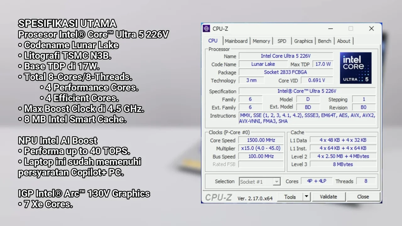Click the version text Ver. 2.17.0.x64
Image resolution: width=402 pixels, height=226 pixels.
255,198
